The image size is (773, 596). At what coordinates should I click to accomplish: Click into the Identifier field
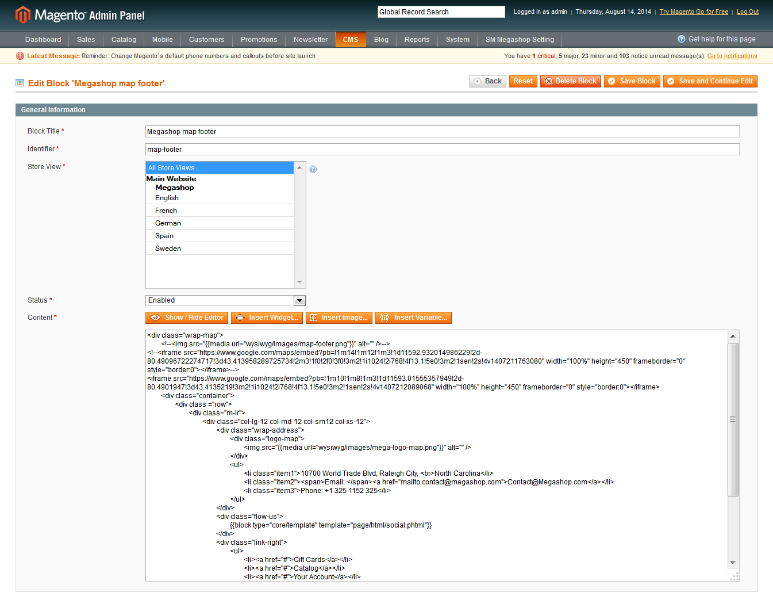click(442, 150)
